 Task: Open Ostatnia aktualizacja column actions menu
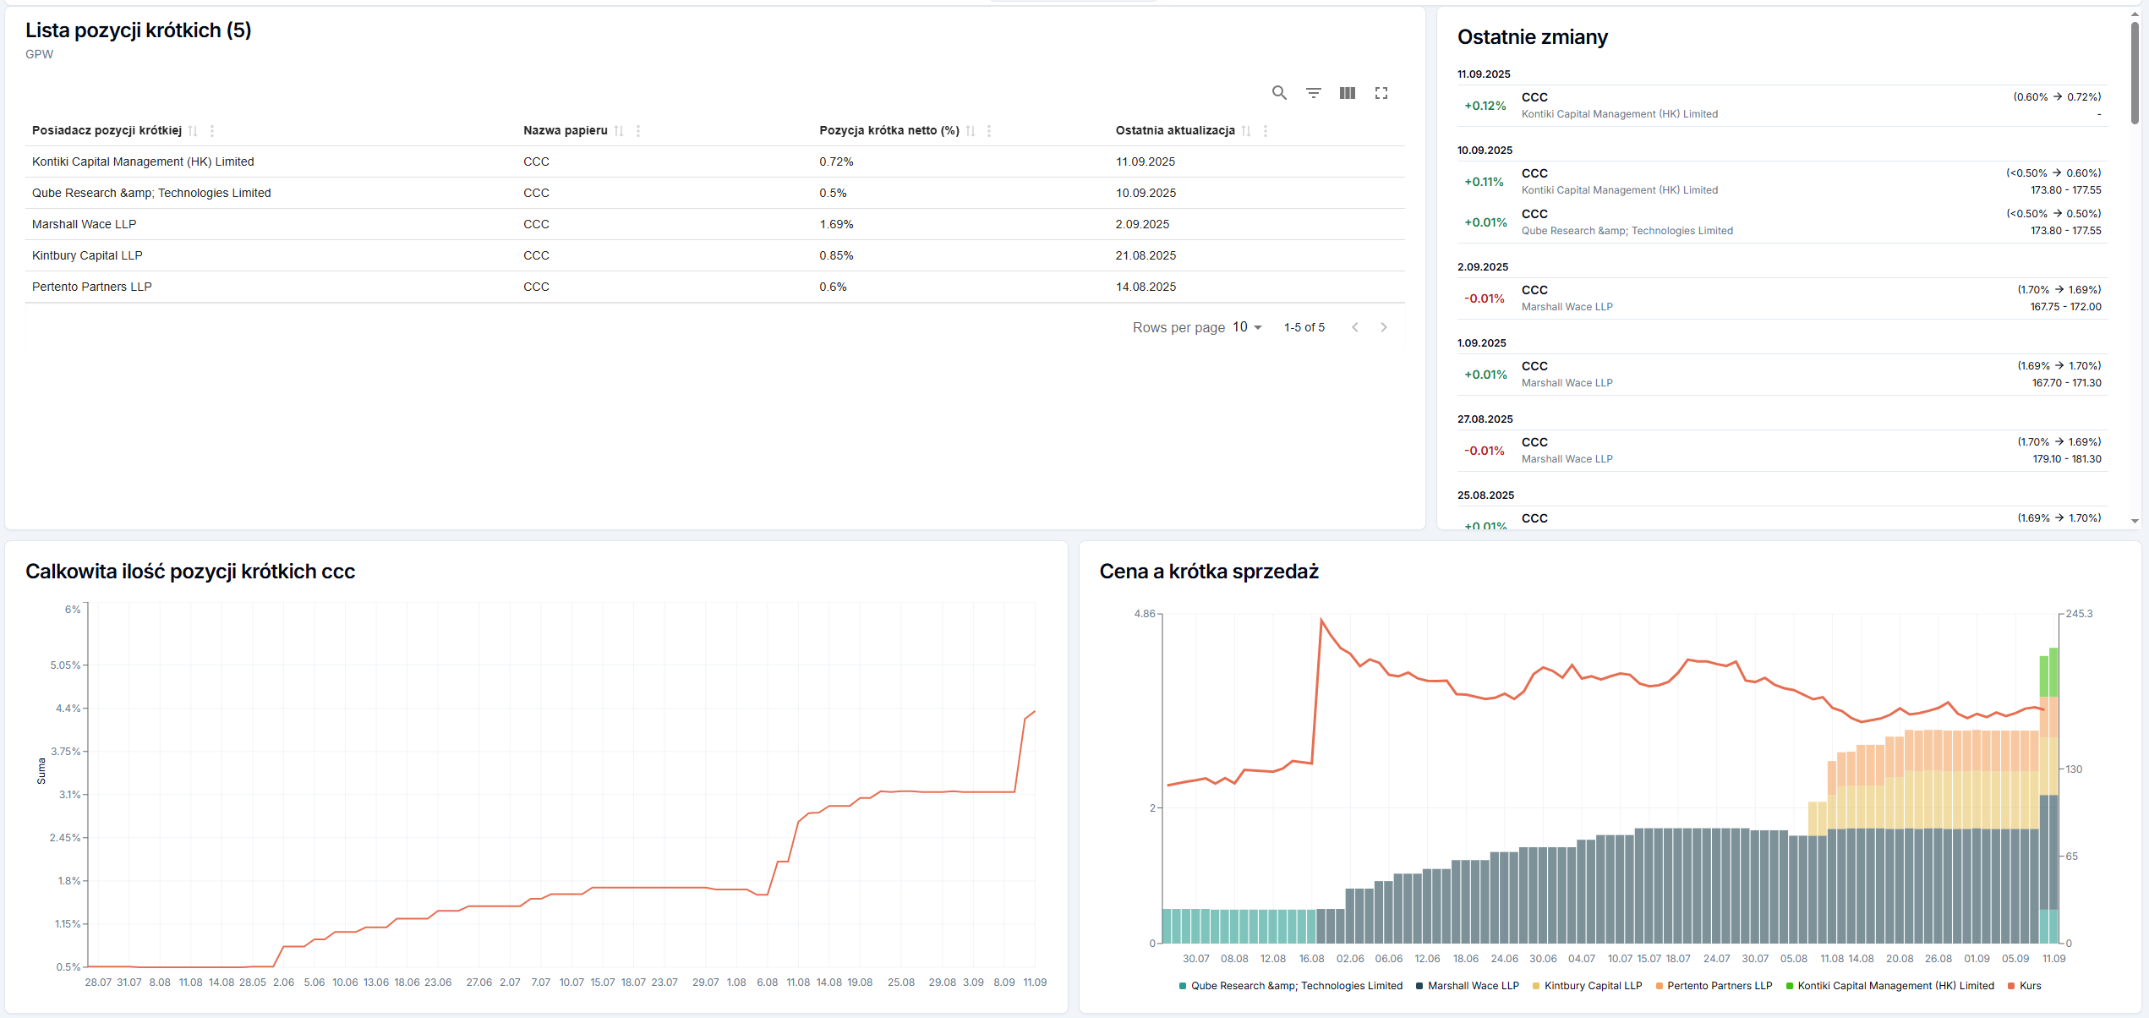(x=1266, y=131)
